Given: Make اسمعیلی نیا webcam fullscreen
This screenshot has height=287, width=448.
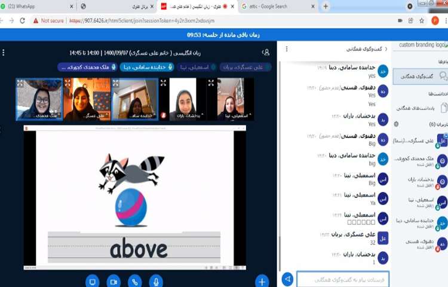Looking at the screenshot, I should tap(211, 83).
